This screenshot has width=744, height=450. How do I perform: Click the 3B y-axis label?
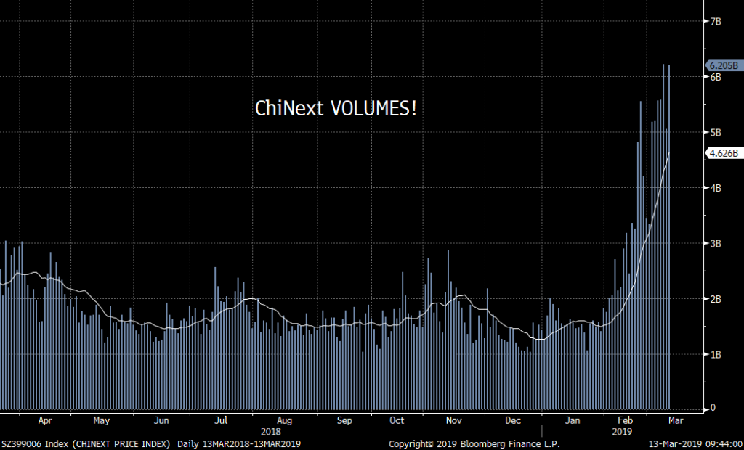[716, 243]
